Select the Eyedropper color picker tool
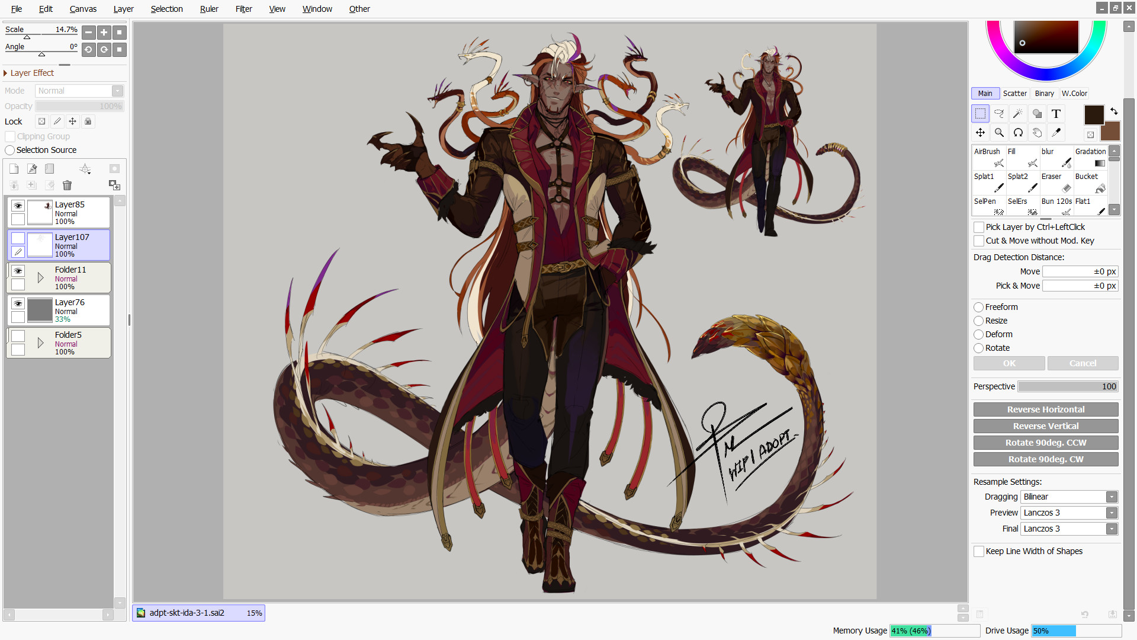 pos(1056,133)
